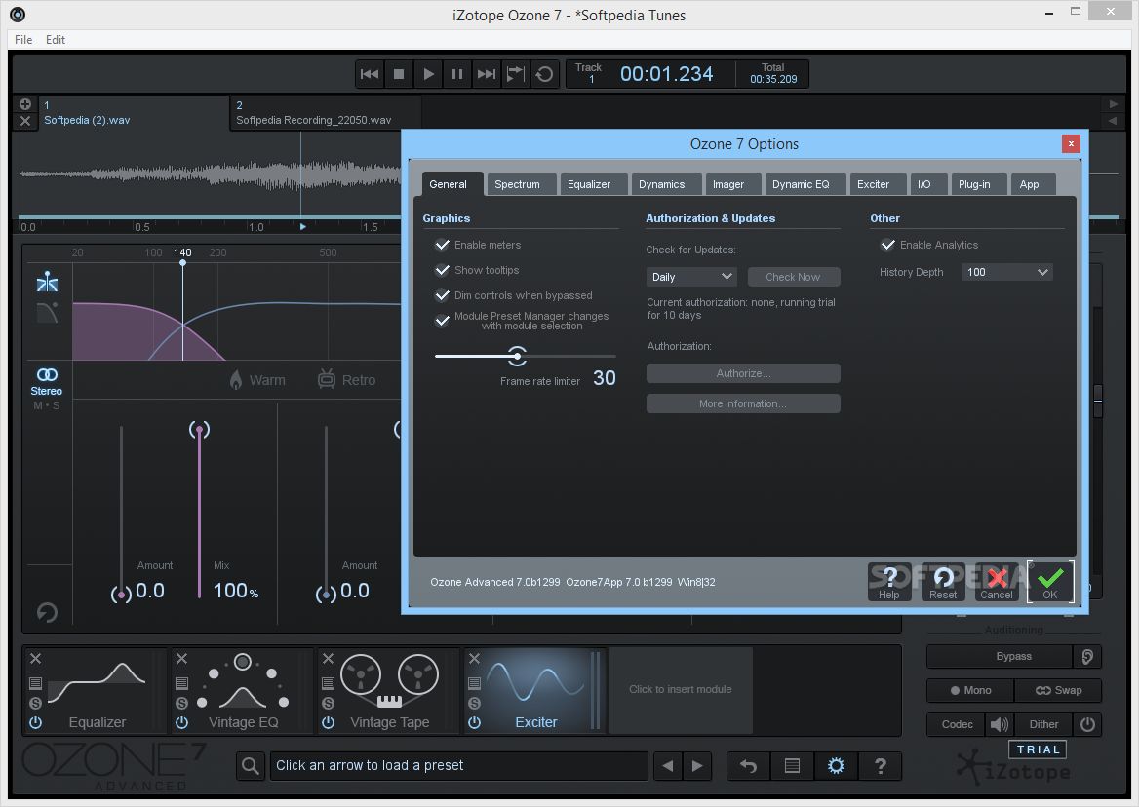Solo the Equalizer module
1139x807 pixels.
pyautogui.click(x=35, y=703)
